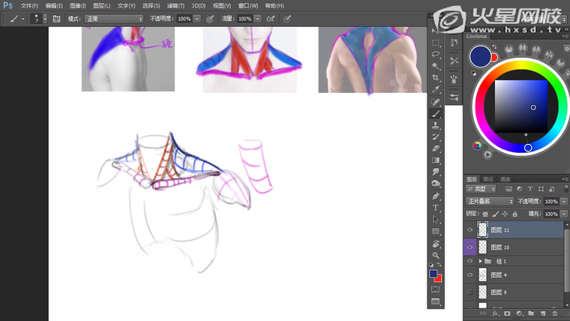The height and width of the screenshot is (321, 570).
Task: Open the layer blend mode 正片叠底 dropdown
Action: (489, 201)
